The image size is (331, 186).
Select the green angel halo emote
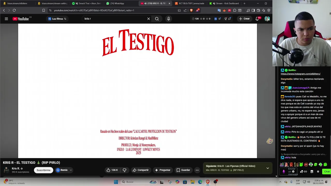[x=301, y=164]
